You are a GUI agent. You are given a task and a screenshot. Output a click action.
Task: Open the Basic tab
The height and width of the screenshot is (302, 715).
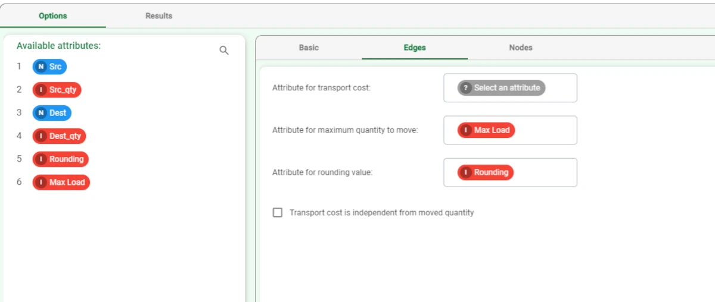click(x=309, y=48)
